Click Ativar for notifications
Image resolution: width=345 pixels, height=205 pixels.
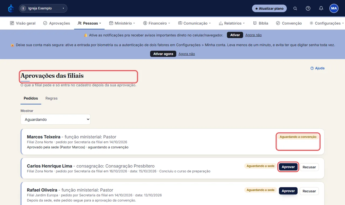235,35
